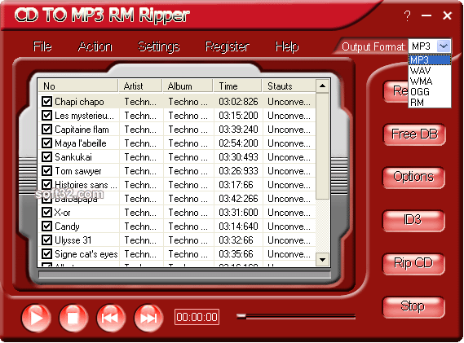Click the time value 03:30:493

coord(238,157)
